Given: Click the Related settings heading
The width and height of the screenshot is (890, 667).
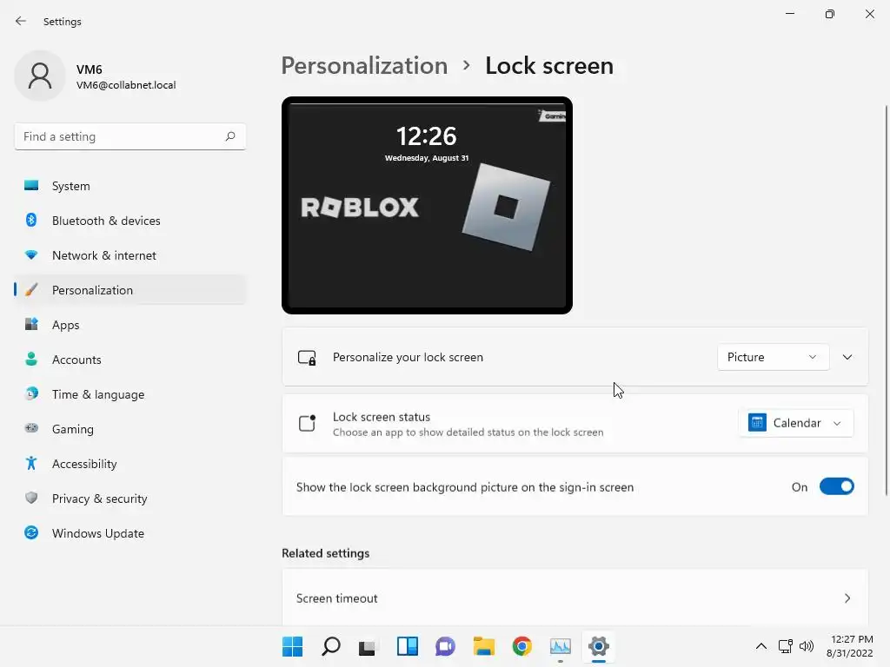Looking at the screenshot, I should [x=326, y=553].
